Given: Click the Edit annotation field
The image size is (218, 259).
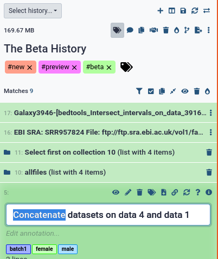Looking at the screenshot, I should [x=33, y=234].
